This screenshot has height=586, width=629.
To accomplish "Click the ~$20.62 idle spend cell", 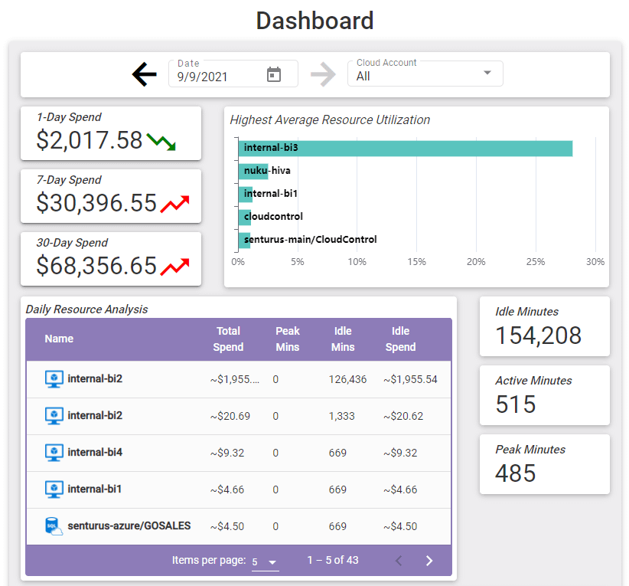I will pyautogui.click(x=403, y=416).
